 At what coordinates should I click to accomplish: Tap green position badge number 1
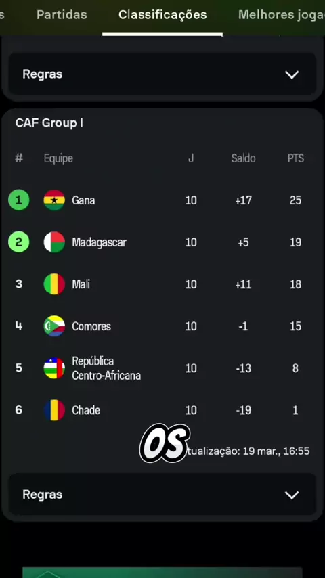click(19, 200)
